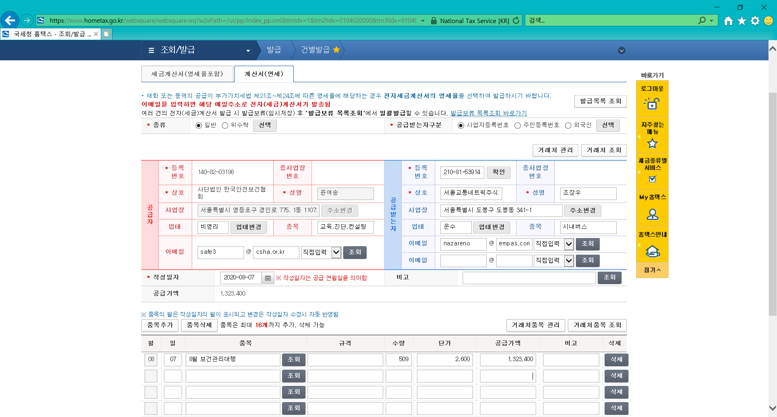The width and height of the screenshot is (777, 417).
Task: Follow the 발급보류 목록조회 바로가기 link
Action: (488, 113)
